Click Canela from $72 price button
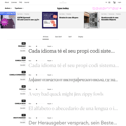Screen dimensions: 126x126 [23, 94]
